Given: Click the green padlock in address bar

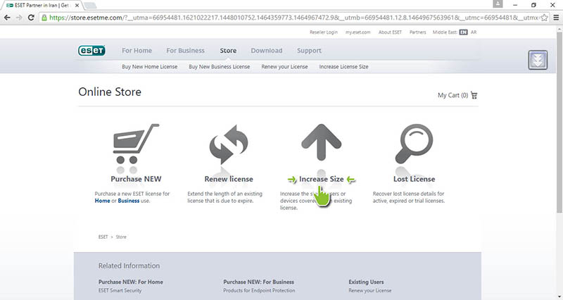Looking at the screenshot, I should pyautogui.click(x=44, y=17).
